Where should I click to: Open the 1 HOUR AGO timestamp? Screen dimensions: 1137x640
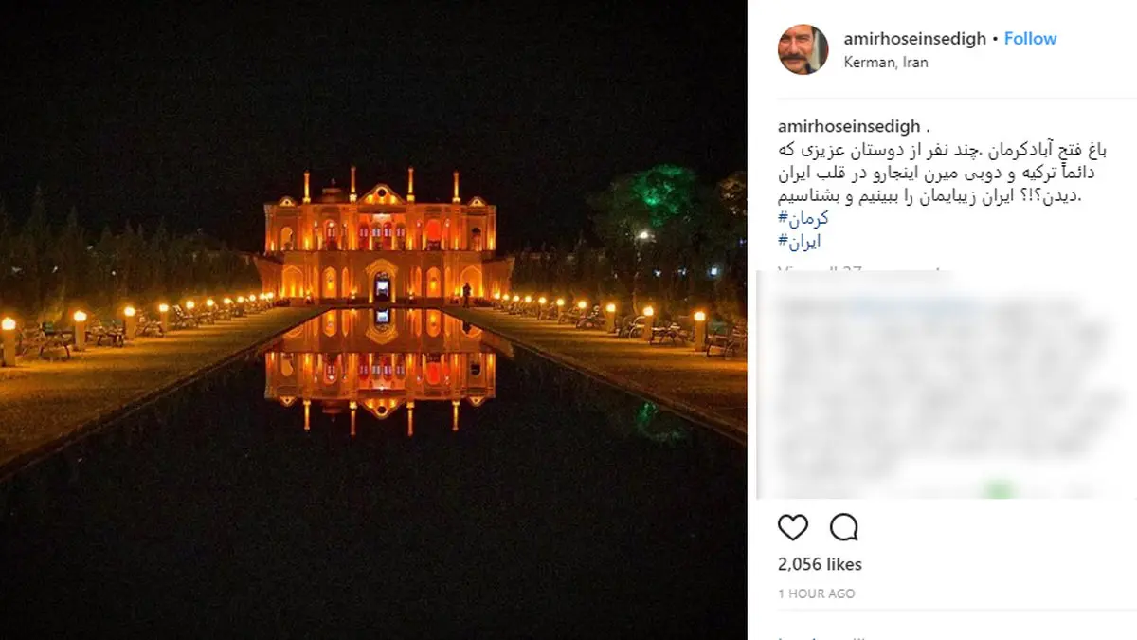click(x=816, y=594)
